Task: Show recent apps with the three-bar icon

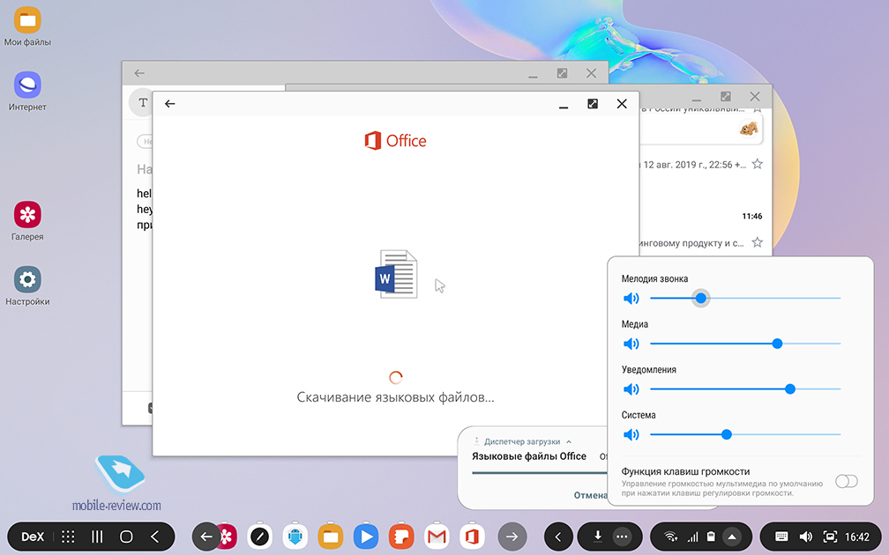Action: (x=98, y=536)
